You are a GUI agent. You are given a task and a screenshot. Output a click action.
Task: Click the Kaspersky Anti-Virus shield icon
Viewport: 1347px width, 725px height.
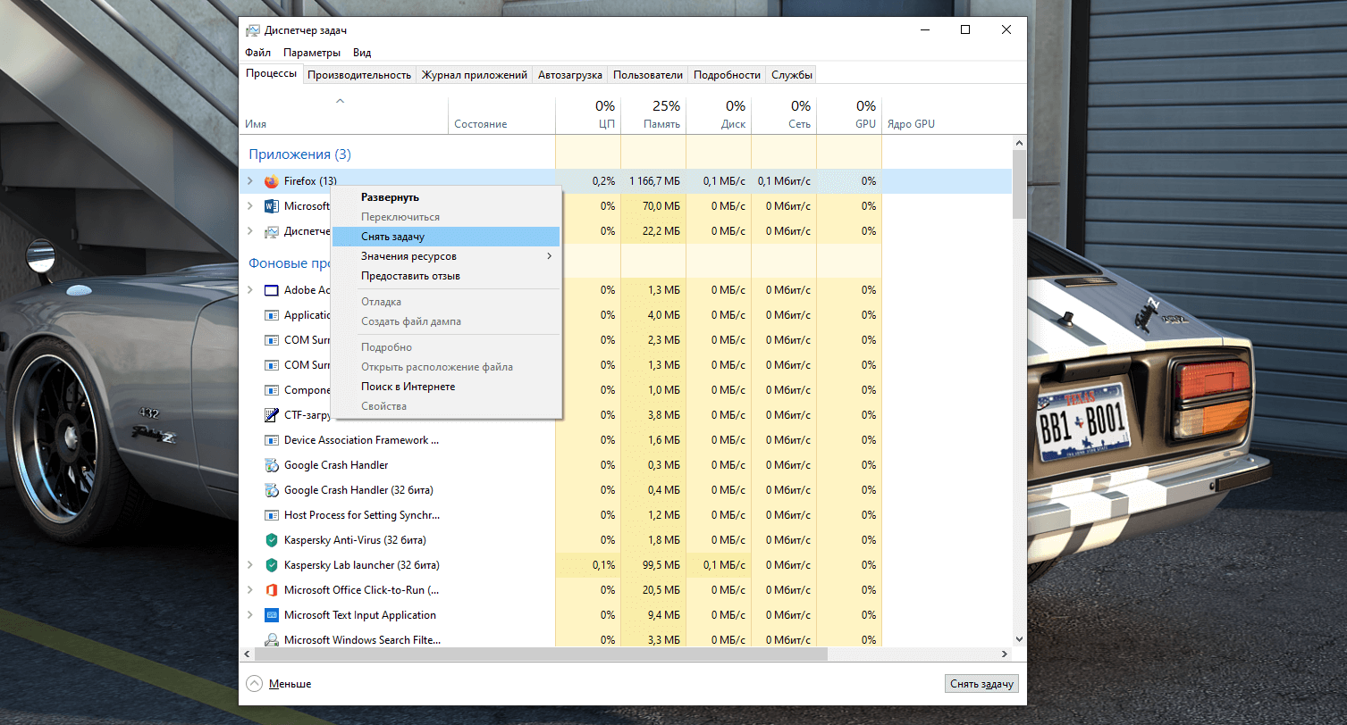pyautogui.click(x=272, y=540)
